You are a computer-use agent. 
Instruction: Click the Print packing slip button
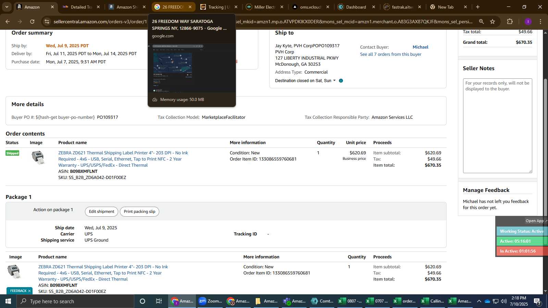click(x=139, y=211)
